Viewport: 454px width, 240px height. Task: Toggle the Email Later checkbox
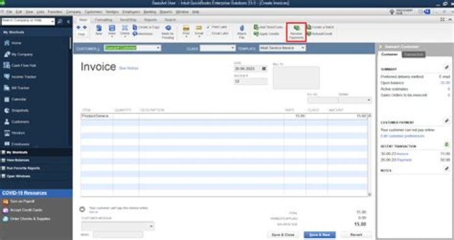pos(209,33)
